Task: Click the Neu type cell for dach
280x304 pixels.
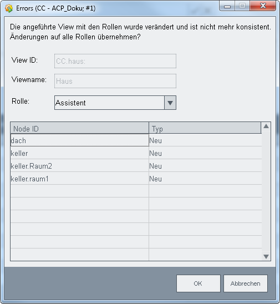Action: tap(205, 140)
